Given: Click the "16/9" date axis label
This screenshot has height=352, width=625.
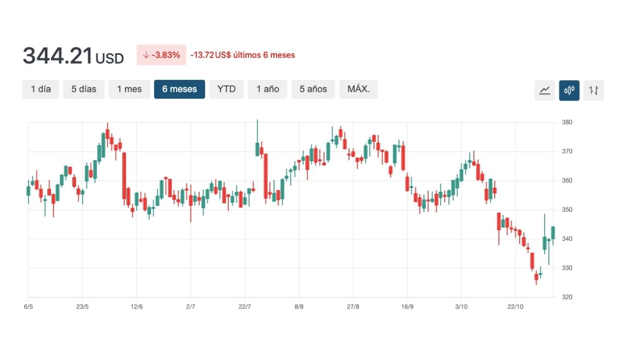Looking at the screenshot, I should tap(409, 307).
